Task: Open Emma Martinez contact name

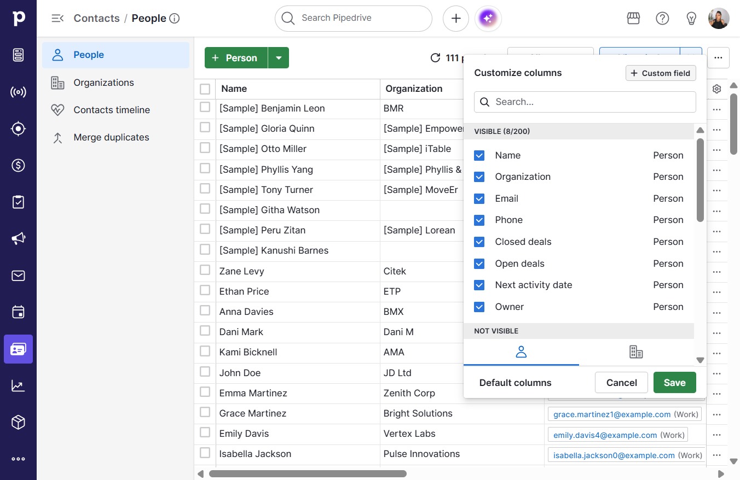Action: 253,393
